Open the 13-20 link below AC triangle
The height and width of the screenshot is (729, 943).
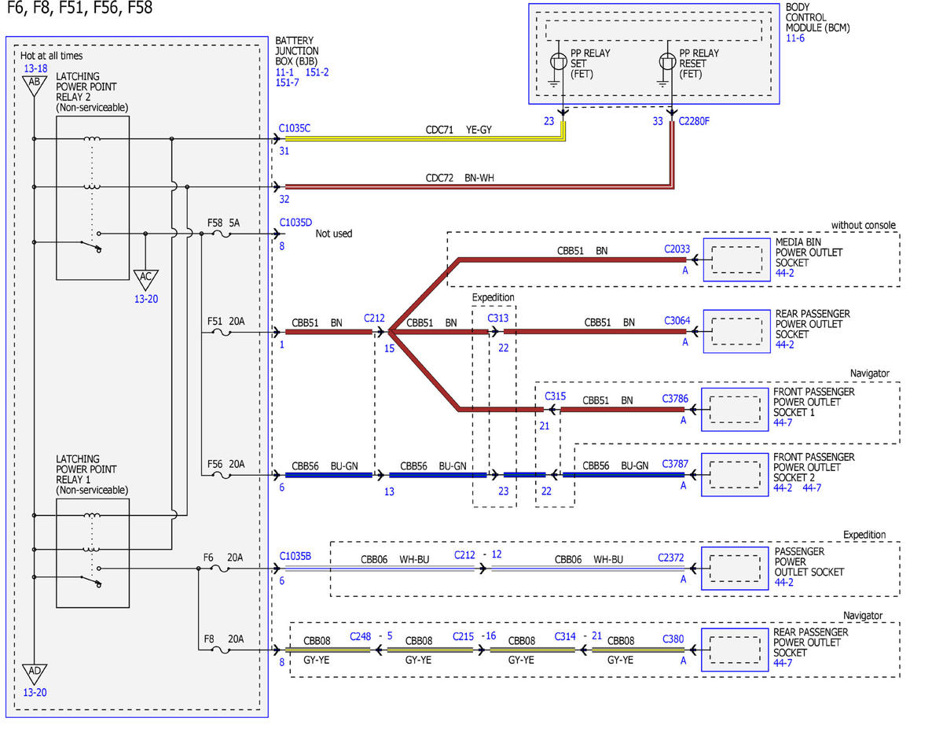[x=145, y=298]
